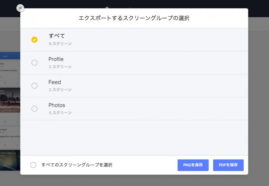The height and width of the screenshot is (186, 269).
Task: Click 2 スクリーン count under Profile
Action: point(60,67)
